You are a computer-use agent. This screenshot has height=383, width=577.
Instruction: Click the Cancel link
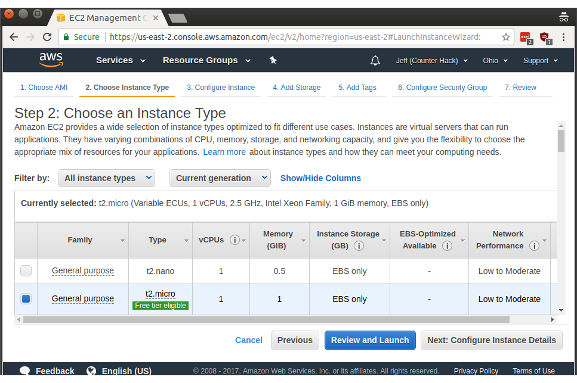[249, 340]
